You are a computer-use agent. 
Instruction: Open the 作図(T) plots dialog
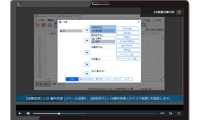coord(128,37)
